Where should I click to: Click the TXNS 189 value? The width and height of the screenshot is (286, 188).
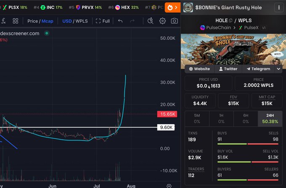coord(192,140)
